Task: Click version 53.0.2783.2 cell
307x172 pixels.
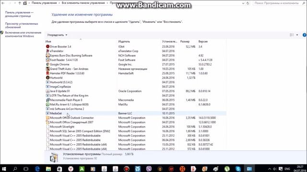Action: click(x=205, y=64)
